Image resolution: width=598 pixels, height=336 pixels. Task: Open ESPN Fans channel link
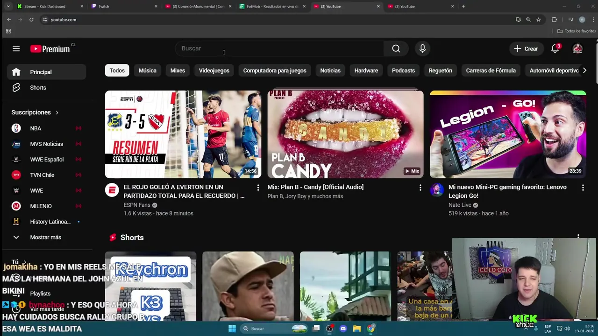coord(137,205)
